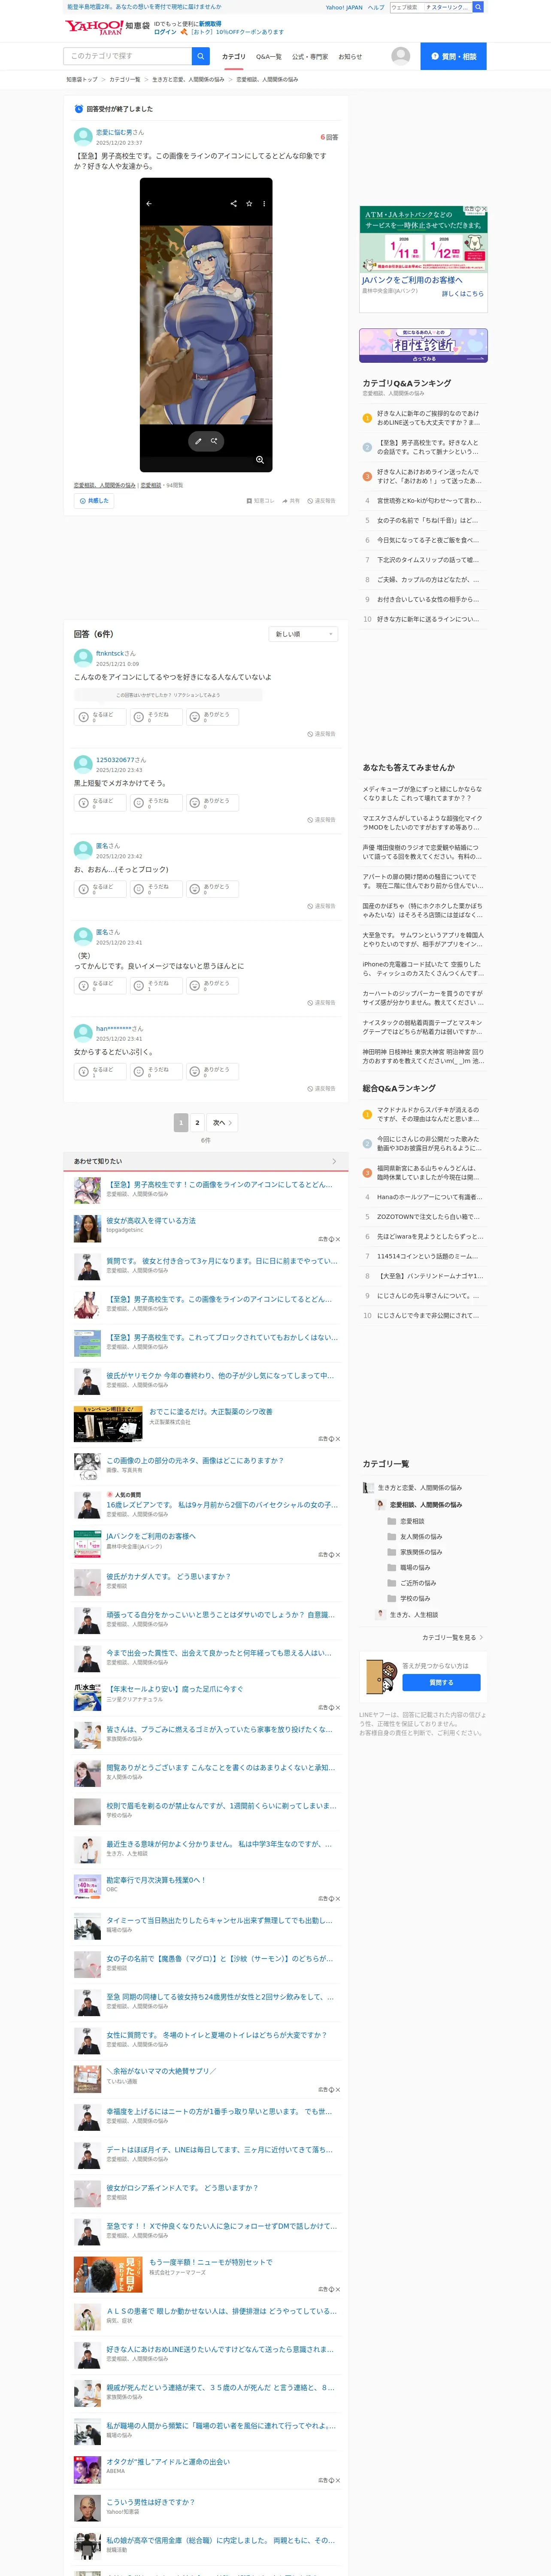This screenshot has width=551, height=2576.
Task: Click the zoom magnifier on question image
Action: click(x=260, y=460)
